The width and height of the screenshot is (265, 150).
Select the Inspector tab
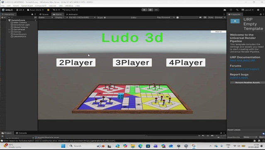235,14
